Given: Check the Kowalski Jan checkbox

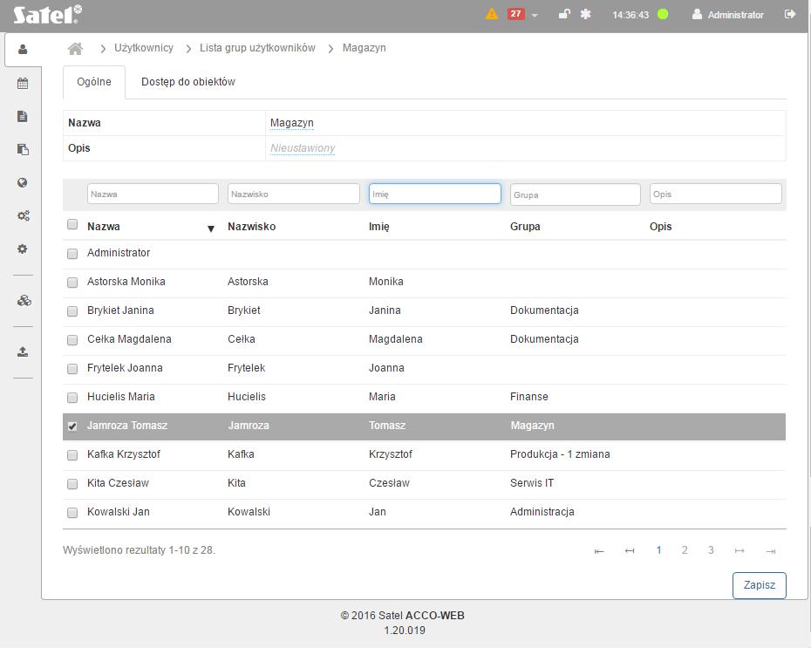Looking at the screenshot, I should [x=72, y=513].
